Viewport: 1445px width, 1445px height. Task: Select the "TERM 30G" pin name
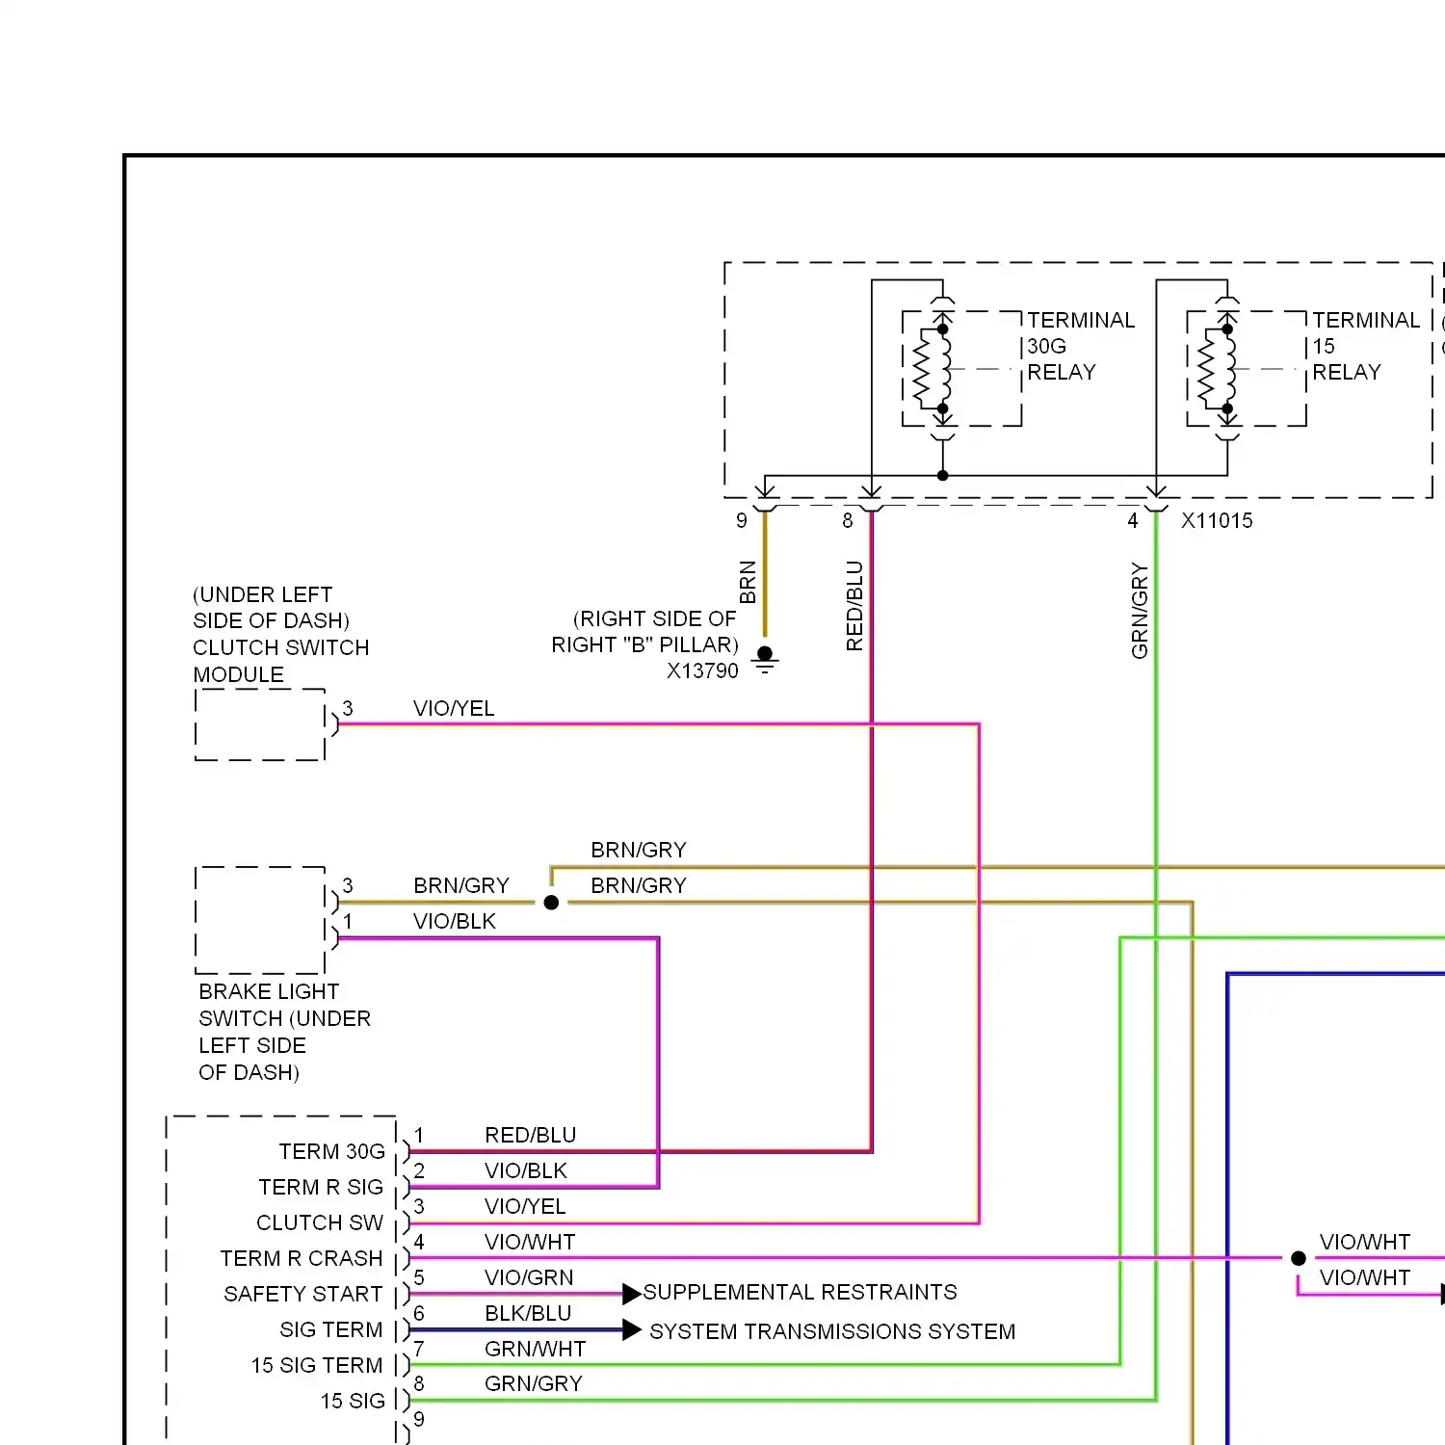[x=331, y=1151]
